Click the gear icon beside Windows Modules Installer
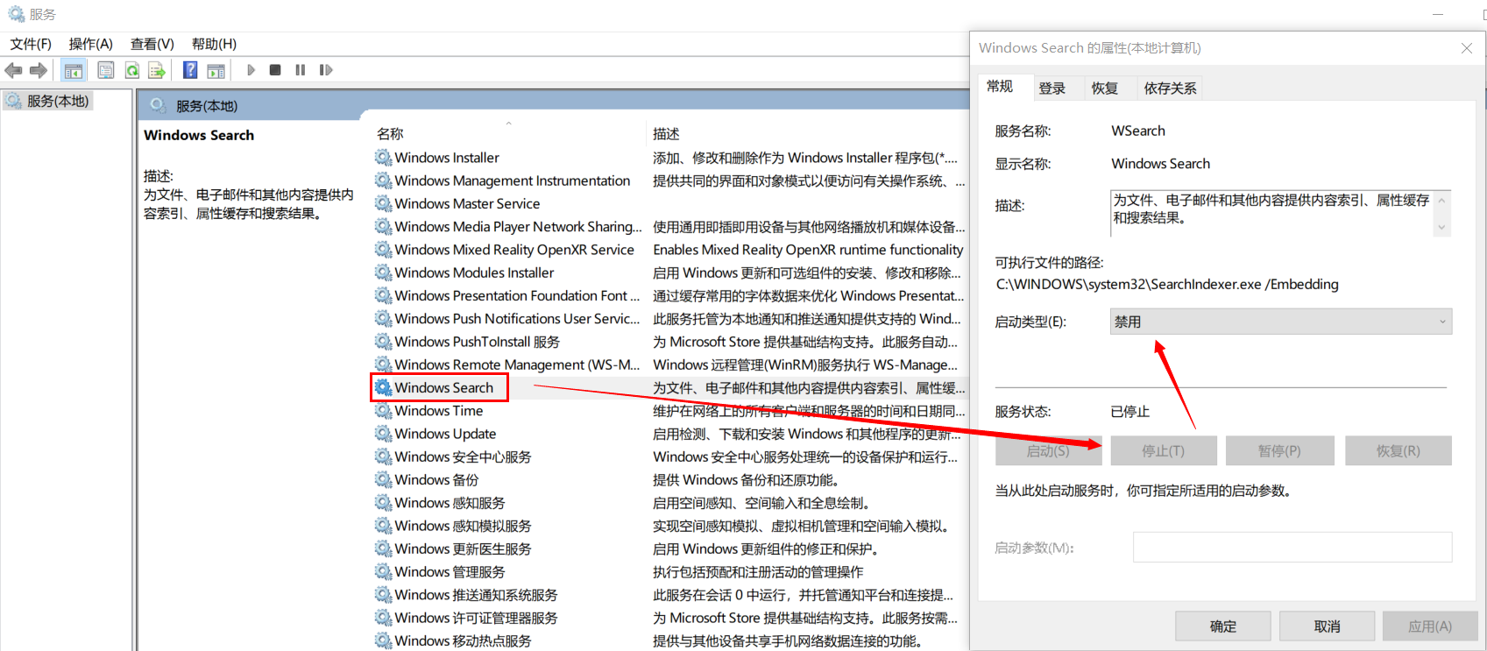Image resolution: width=1487 pixels, height=651 pixels. point(383,272)
